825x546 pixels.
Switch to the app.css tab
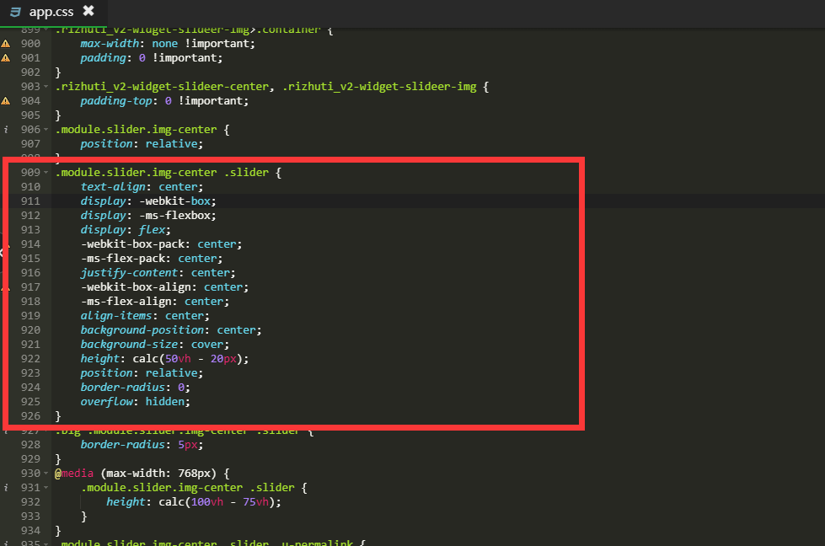pos(51,12)
